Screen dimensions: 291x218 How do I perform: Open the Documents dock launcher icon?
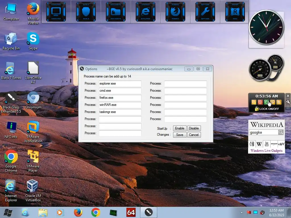click(116, 12)
